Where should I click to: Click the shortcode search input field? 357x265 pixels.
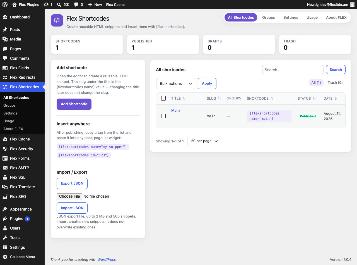pos(293,70)
